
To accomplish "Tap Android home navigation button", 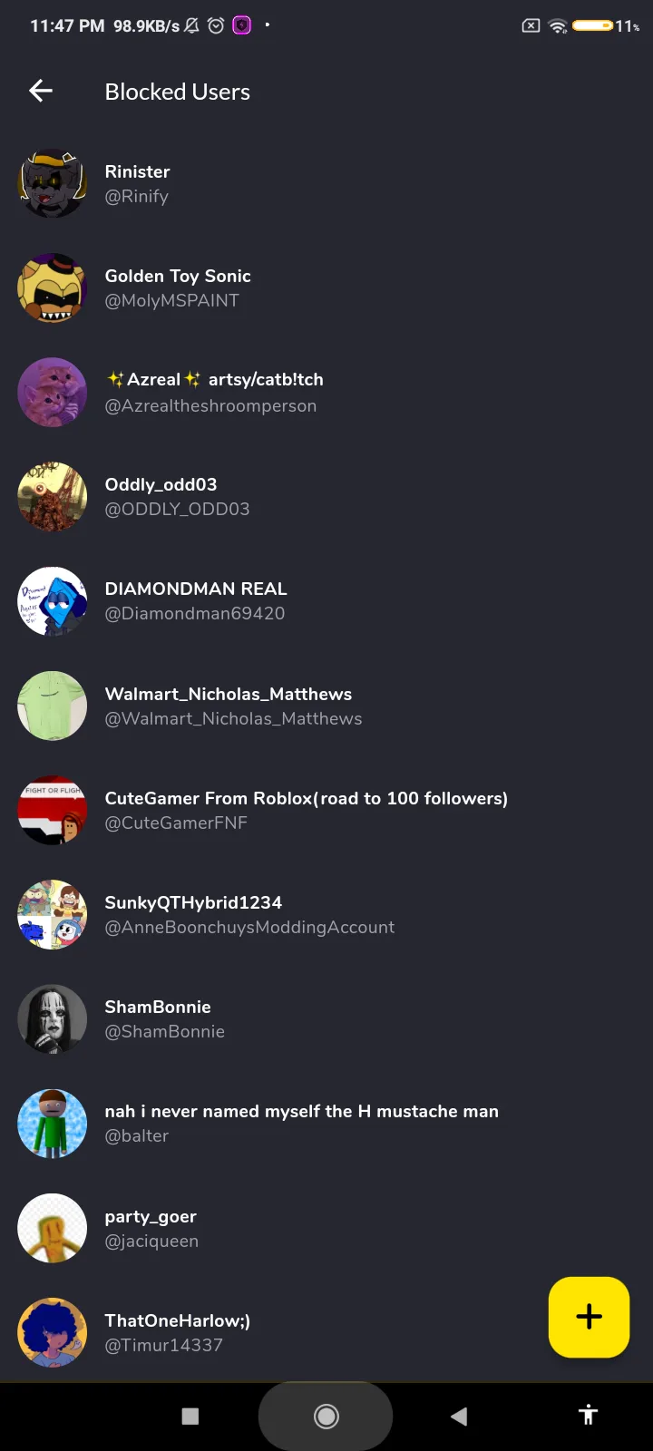I will 326,1416.
